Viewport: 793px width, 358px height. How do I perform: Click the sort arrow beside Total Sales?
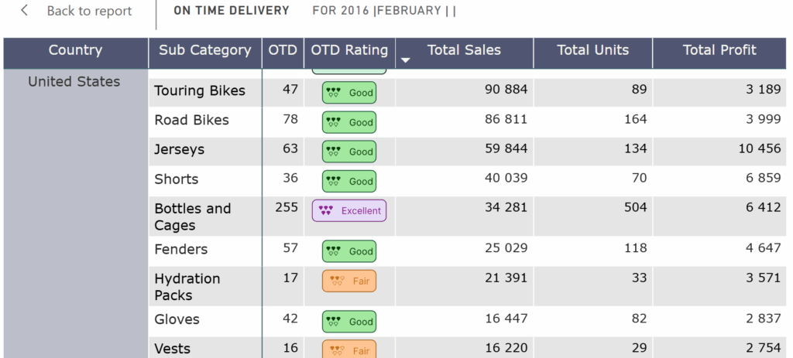405,60
